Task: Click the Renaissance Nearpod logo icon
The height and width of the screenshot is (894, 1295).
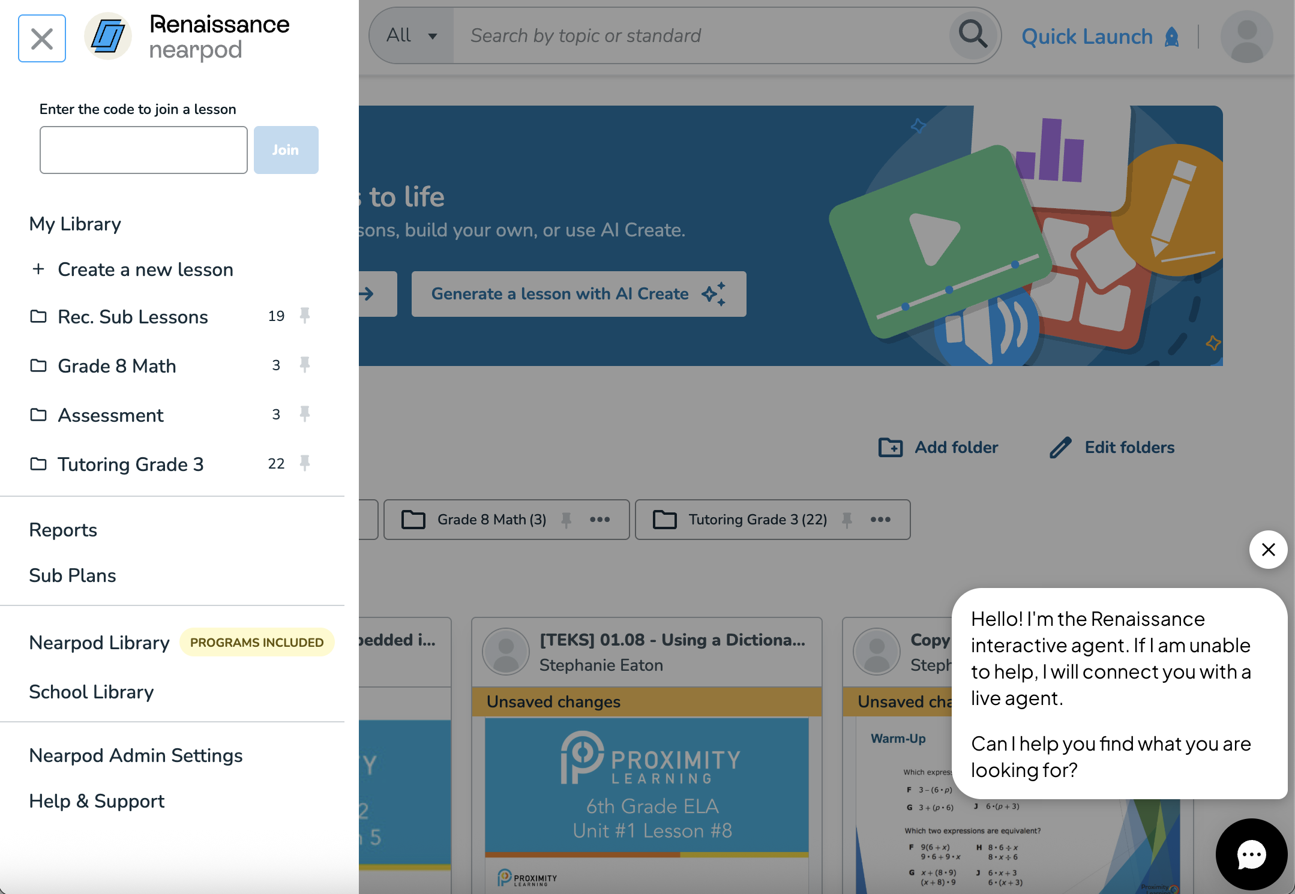Action: click(108, 37)
